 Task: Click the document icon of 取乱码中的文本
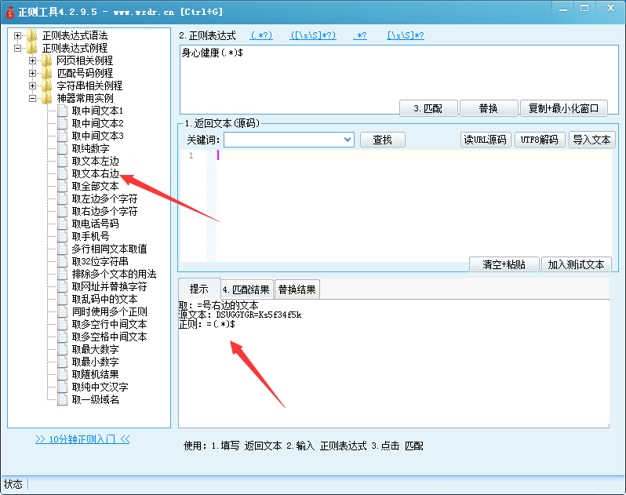62,299
